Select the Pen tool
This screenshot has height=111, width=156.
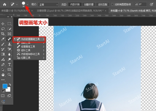click(3, 64)
